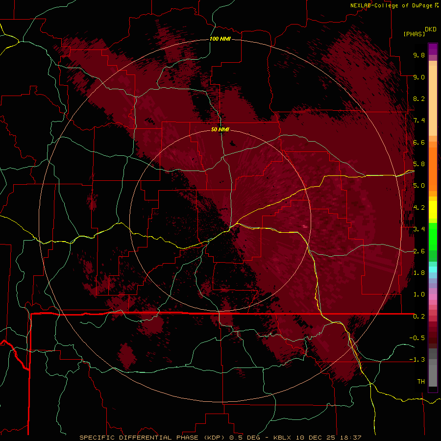Click the cyan band of the color scale
This screenshot has width=441, height=441.
[x=433, y=269]
